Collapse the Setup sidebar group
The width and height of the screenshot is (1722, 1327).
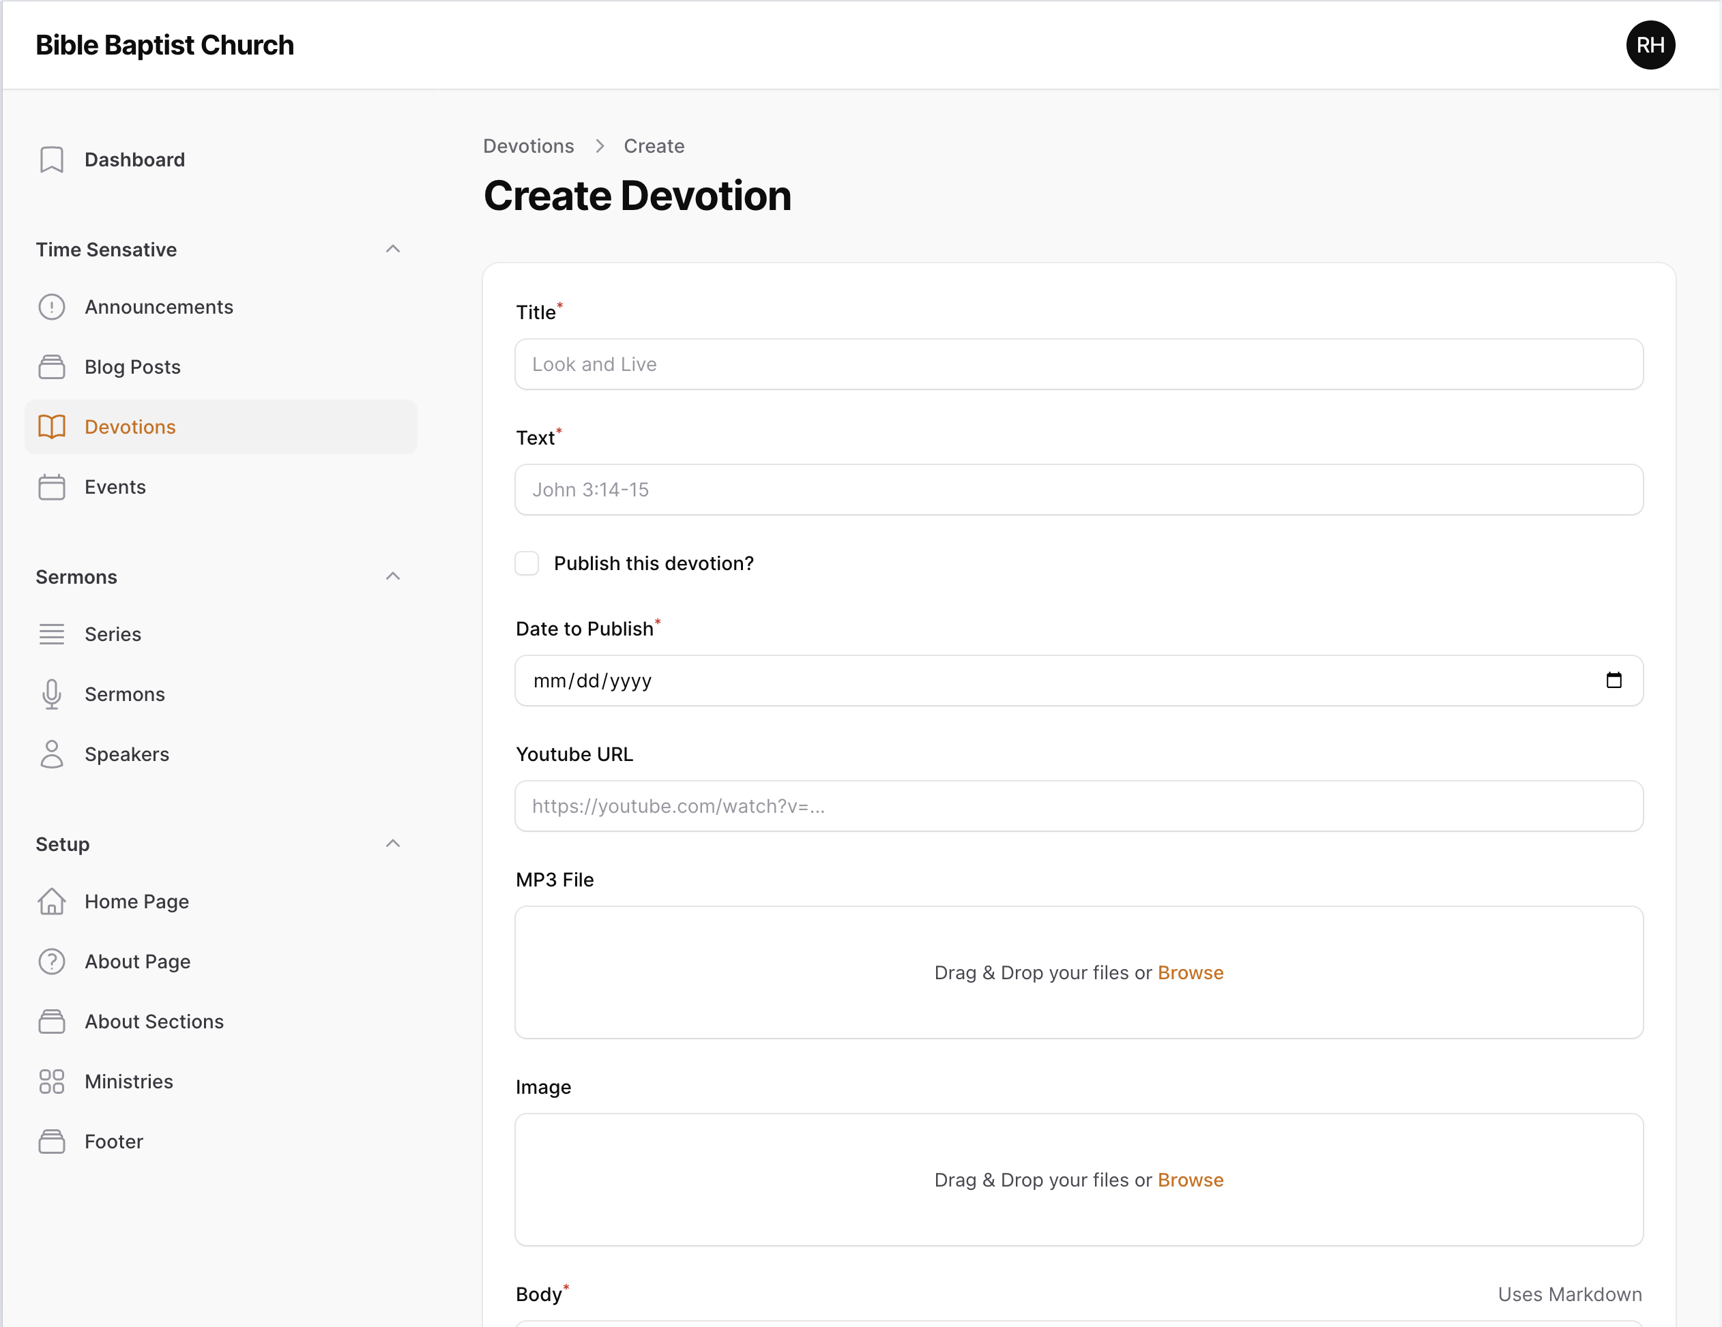coord(393,844)
